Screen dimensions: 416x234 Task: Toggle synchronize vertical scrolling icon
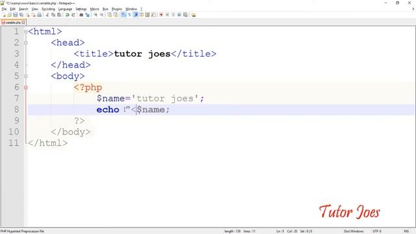[x=109, y=15]
